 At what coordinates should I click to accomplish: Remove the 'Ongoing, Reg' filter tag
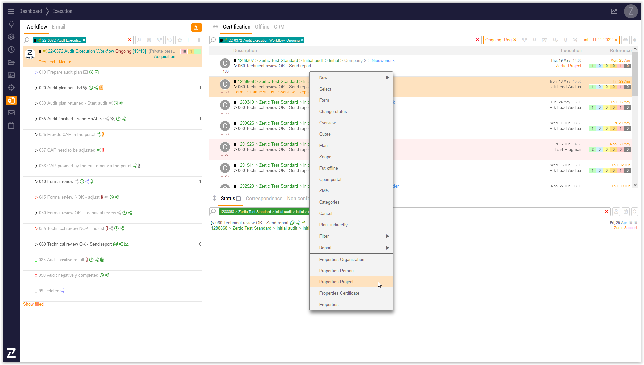[x=515, y=40]
